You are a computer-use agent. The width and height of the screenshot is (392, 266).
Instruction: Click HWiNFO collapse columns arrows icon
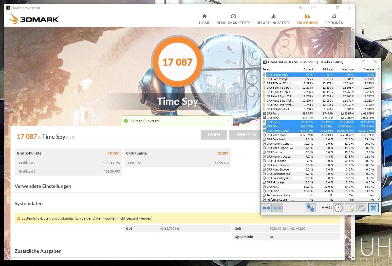pos(277,208)
